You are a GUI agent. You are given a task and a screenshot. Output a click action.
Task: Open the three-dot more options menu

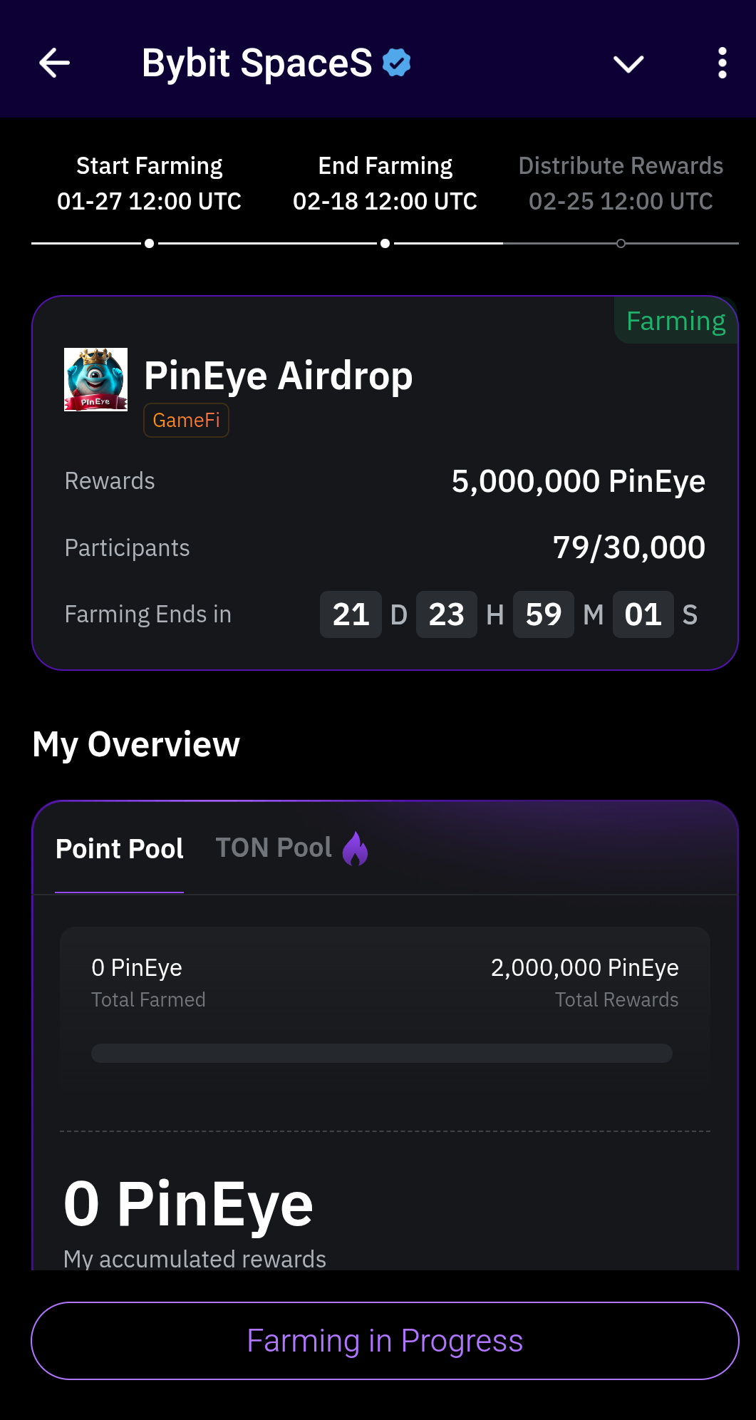click(x=722, y=63)
